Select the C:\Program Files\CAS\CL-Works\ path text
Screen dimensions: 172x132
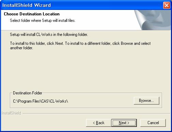coord(41,101)
